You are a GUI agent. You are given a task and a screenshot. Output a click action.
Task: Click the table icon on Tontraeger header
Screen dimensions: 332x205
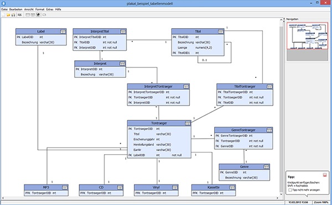[x=188, y=123]
